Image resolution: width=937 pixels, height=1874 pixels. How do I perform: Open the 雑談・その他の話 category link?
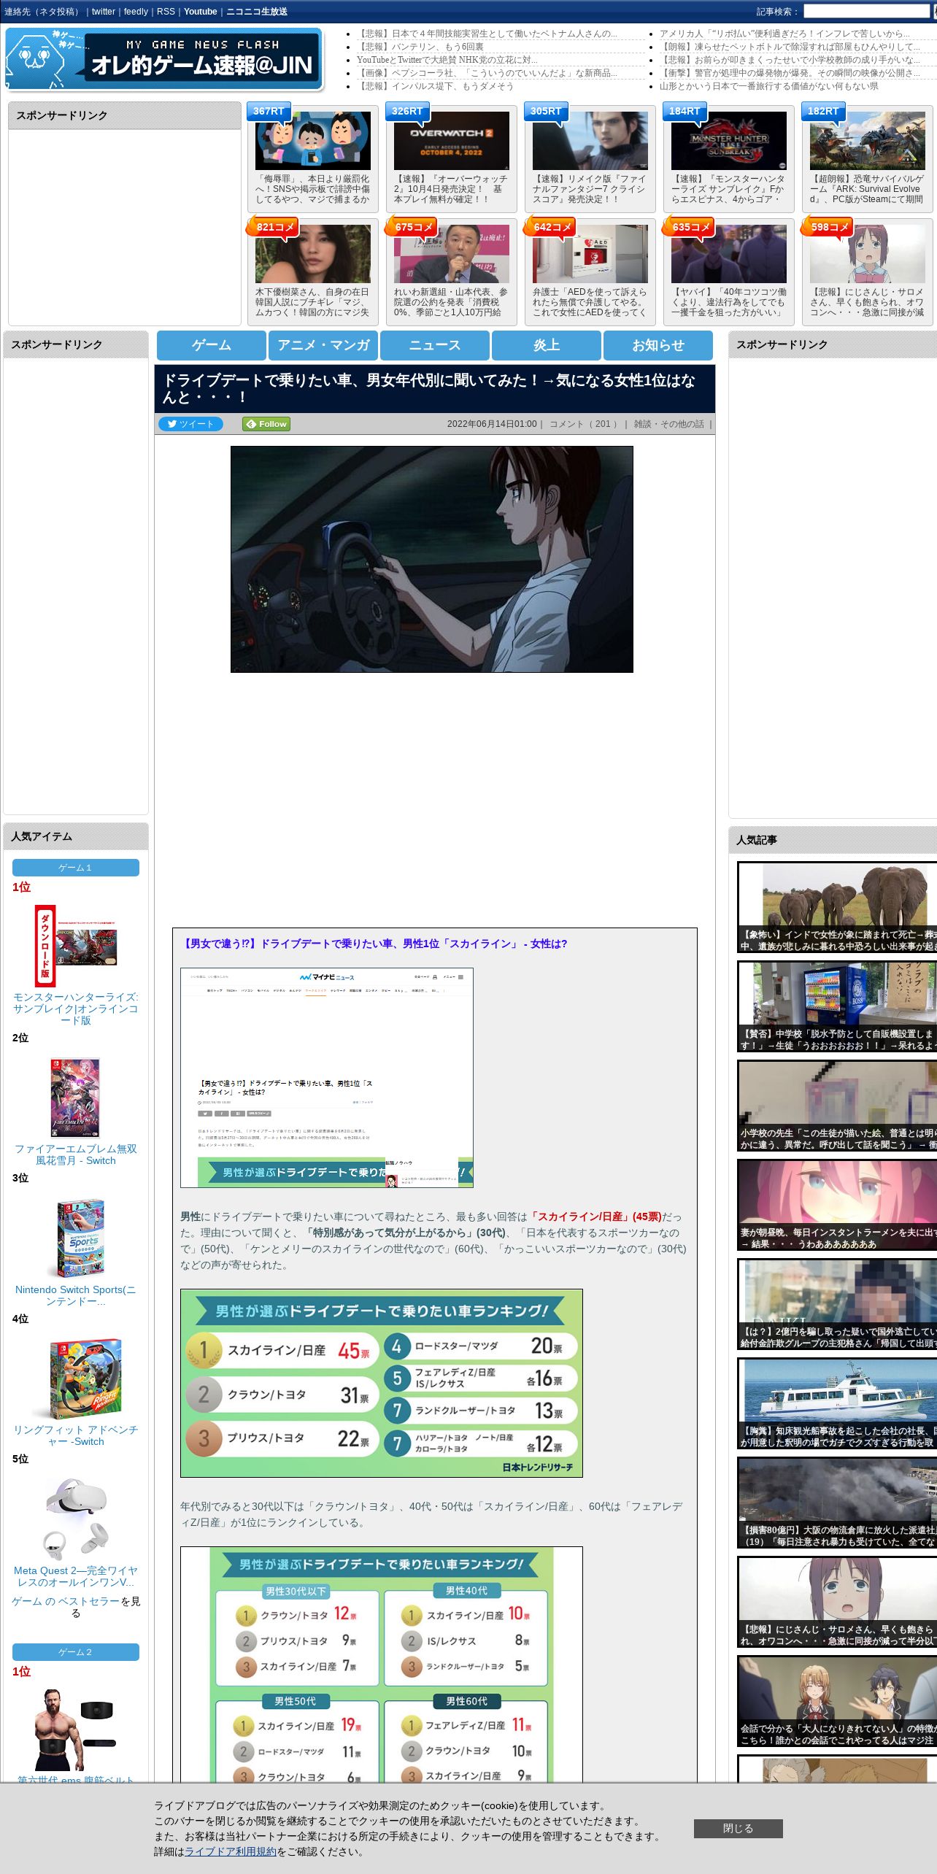[x=668, y=424]
